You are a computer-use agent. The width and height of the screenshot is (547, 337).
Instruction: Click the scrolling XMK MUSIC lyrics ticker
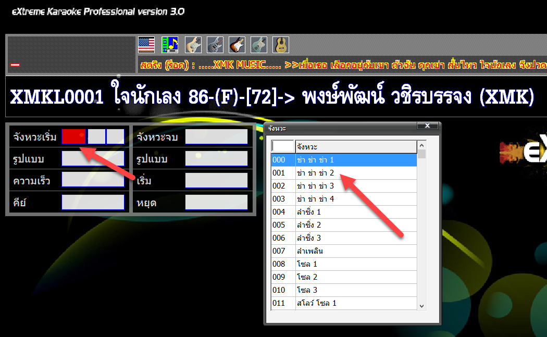click(x=343, y=65)
